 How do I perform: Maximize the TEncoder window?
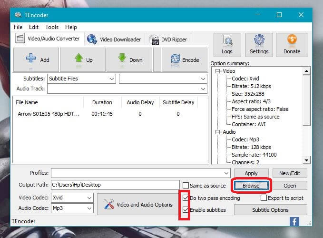click(x=279, y=15)
